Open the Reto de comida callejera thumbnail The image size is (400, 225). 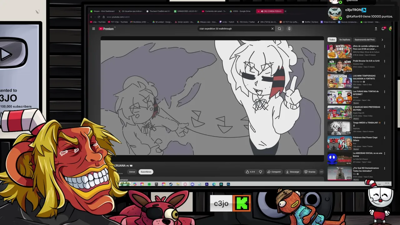[x=339, y=51]
